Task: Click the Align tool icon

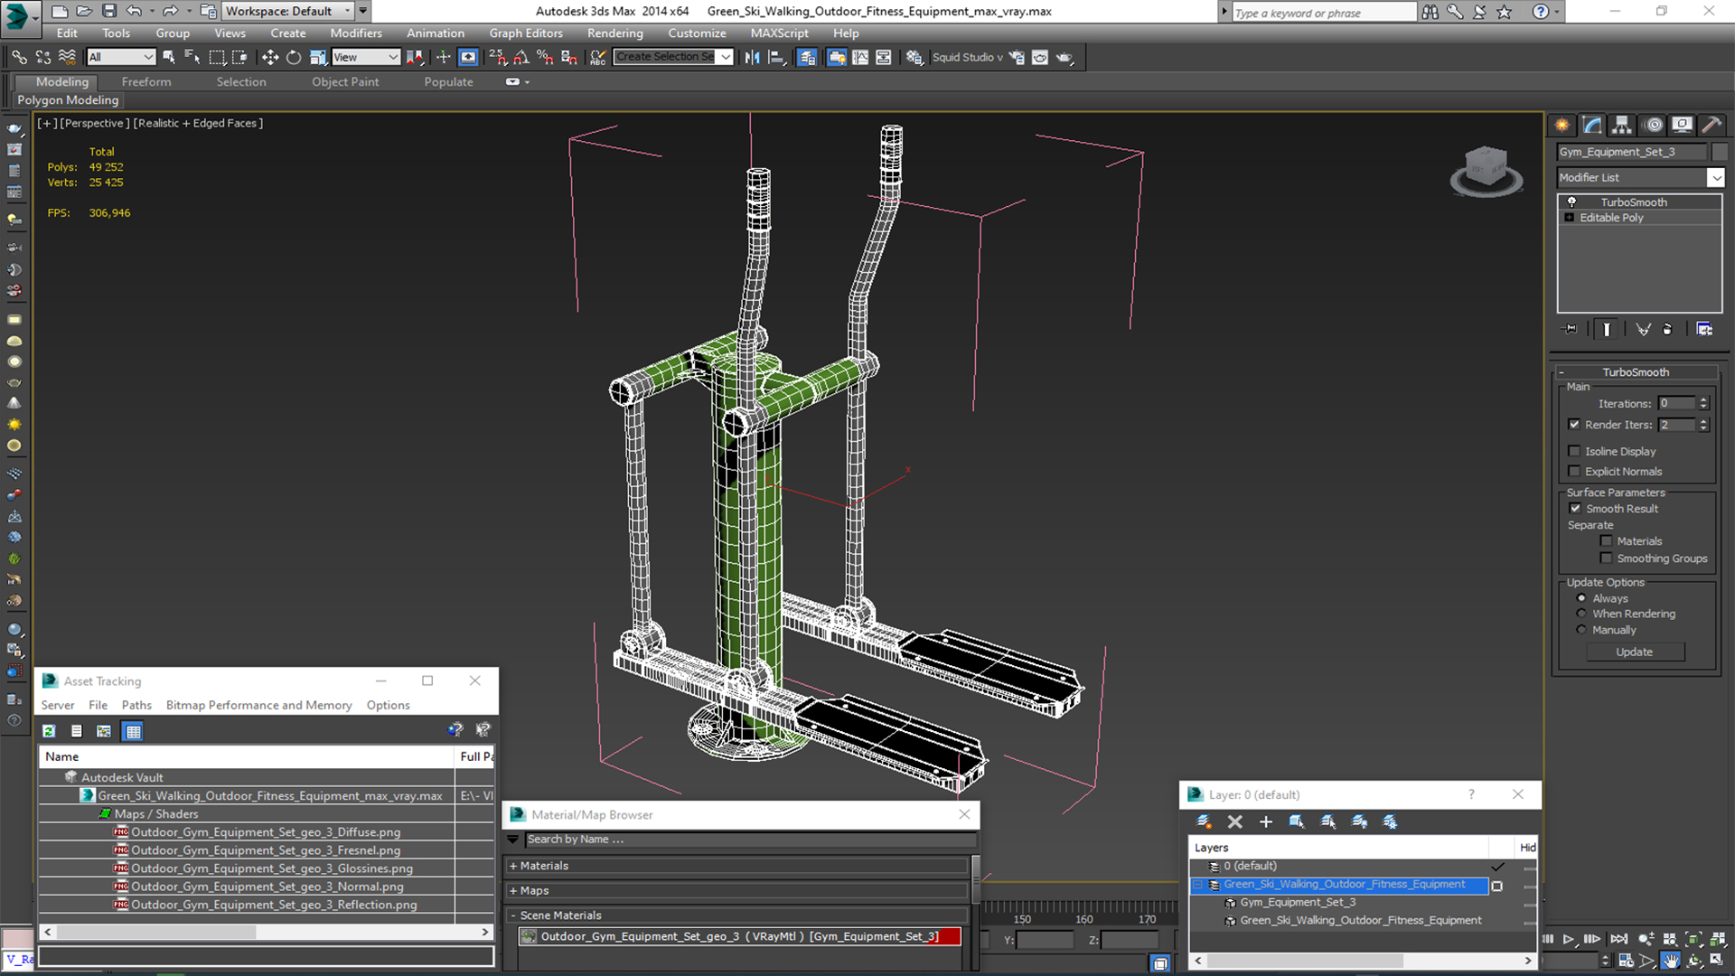Action: point(776,57)
